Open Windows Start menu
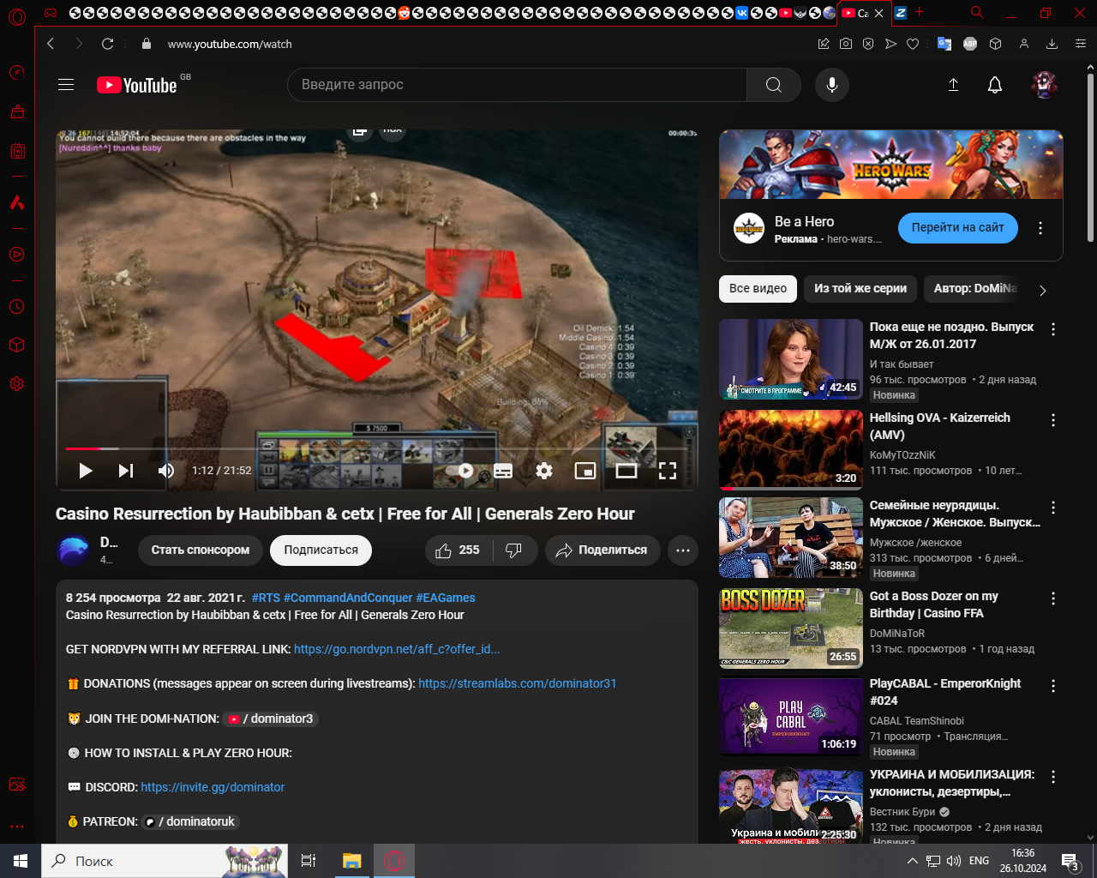The height and width of the screenshot is (878, 1097). [21, 861]
